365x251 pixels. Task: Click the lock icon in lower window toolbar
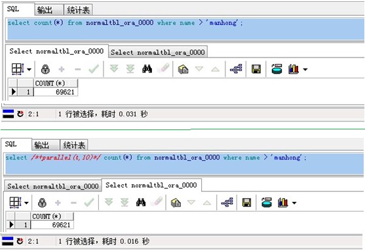(42, 203)
